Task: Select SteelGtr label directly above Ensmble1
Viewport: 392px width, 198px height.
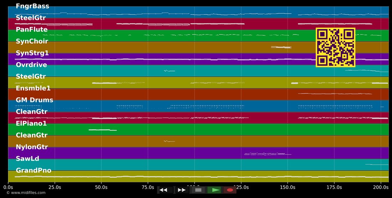Action: 31,76
